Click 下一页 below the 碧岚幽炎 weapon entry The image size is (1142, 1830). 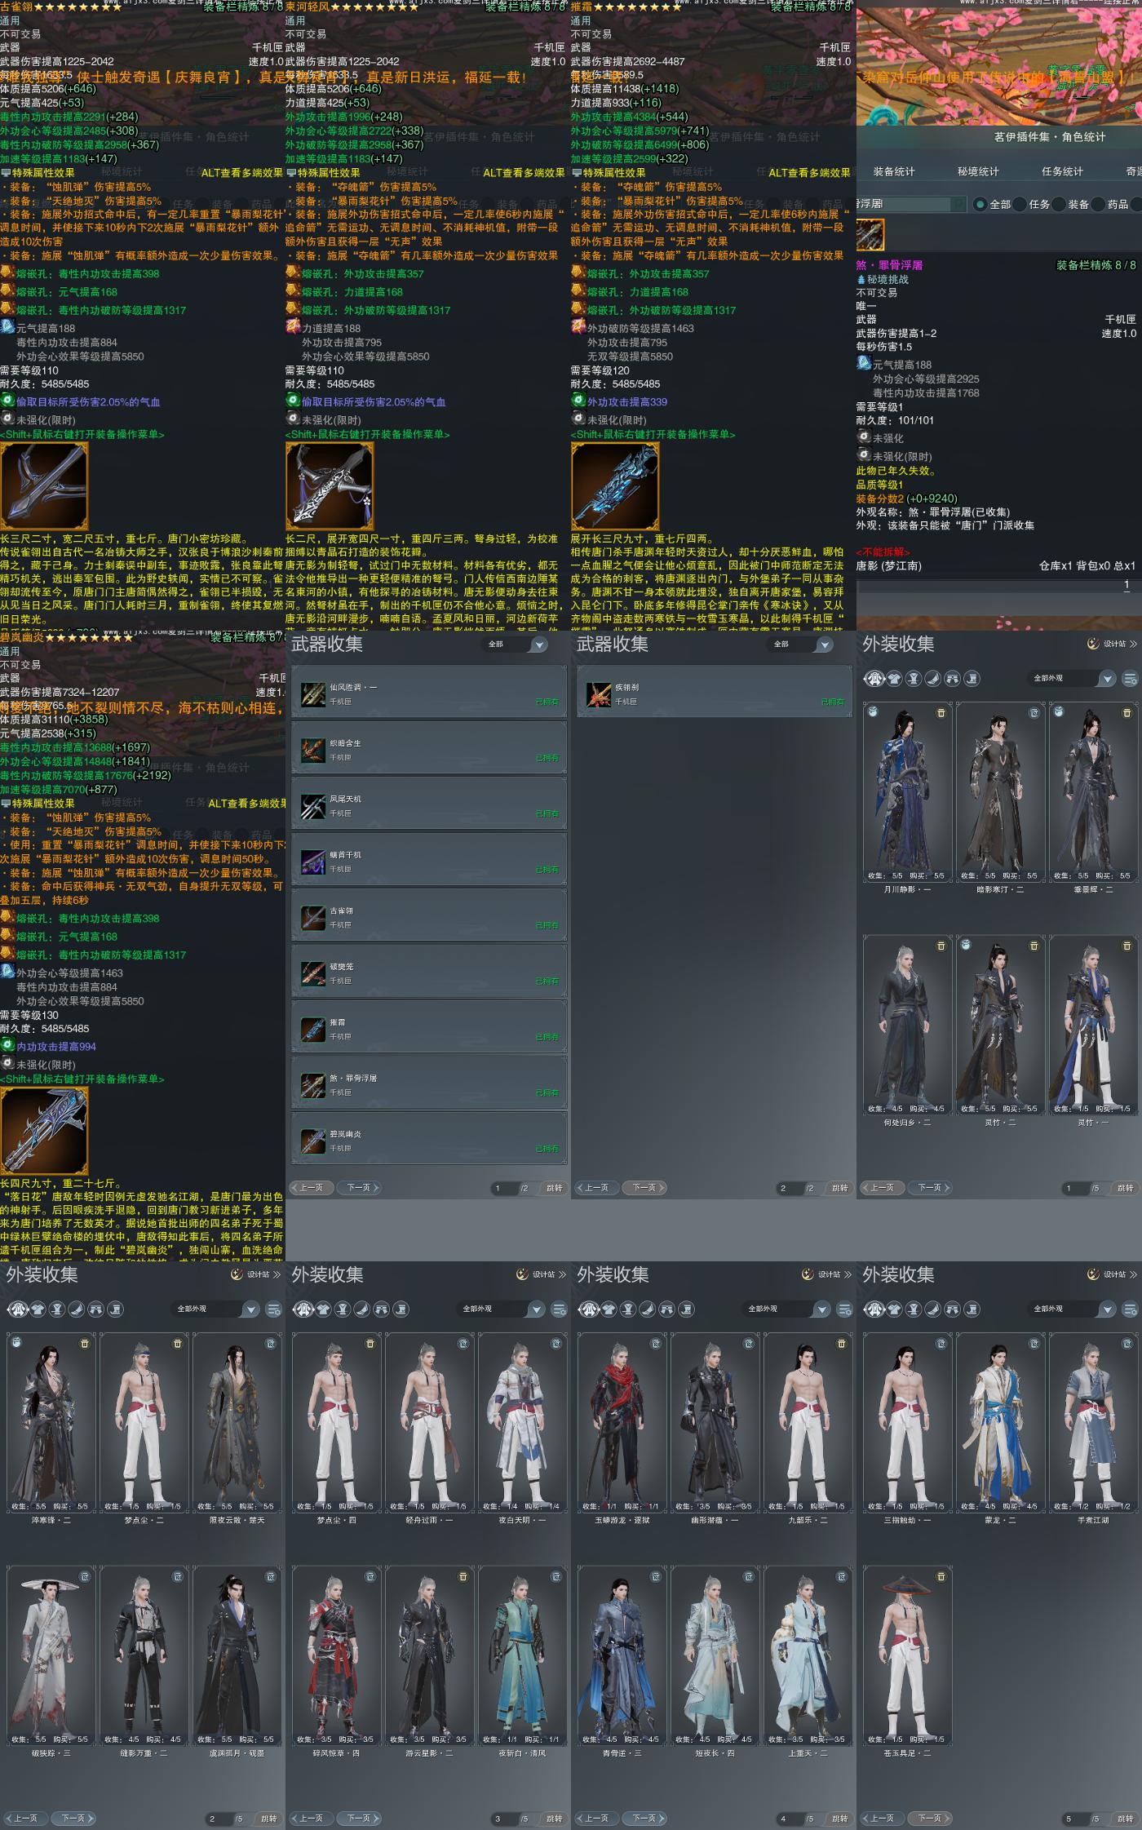coord(361,1188)
